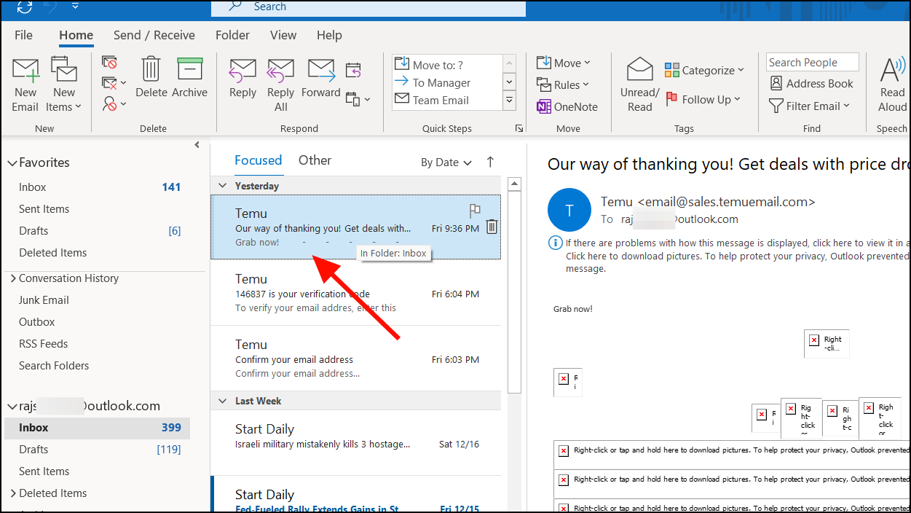The height and width of the screenshot is (513, 911).
Task: Click the trash icon on Temu message
Action: [x=492, y=227]
